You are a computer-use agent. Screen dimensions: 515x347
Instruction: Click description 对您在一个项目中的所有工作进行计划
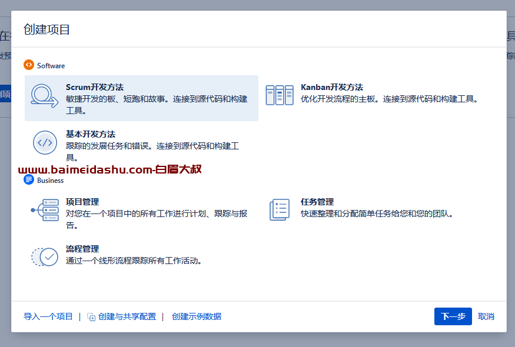click(157, 219)
